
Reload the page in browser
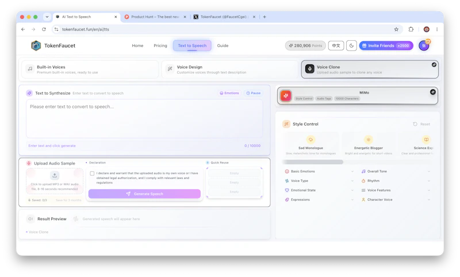point(44,29)
